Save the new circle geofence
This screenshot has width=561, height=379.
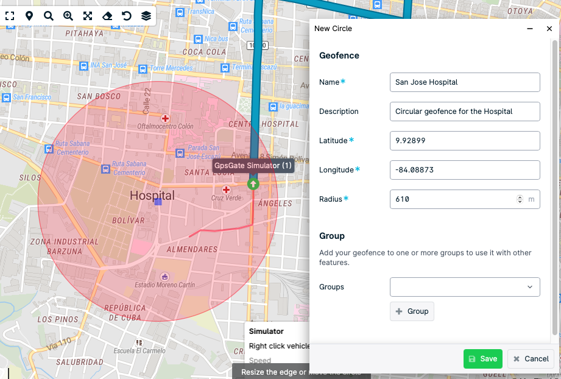(x=482, y=359)
